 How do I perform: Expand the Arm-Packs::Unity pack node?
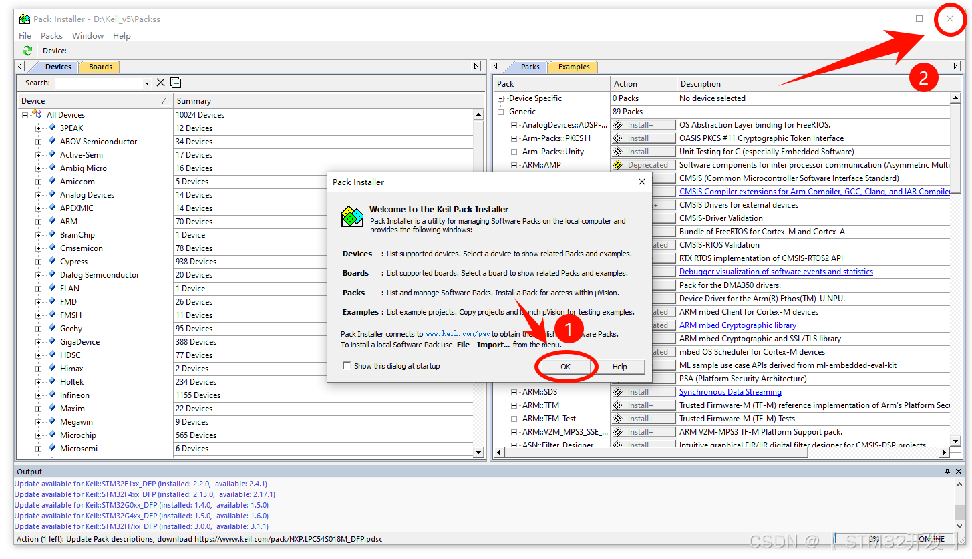(514, 152)
